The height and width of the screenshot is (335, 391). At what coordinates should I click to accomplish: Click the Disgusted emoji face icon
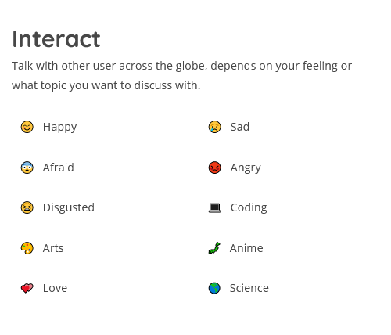[x=27, y=207]
